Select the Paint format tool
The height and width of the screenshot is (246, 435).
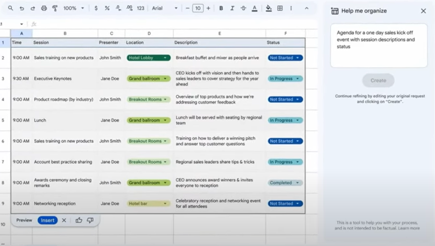[55, 8]
